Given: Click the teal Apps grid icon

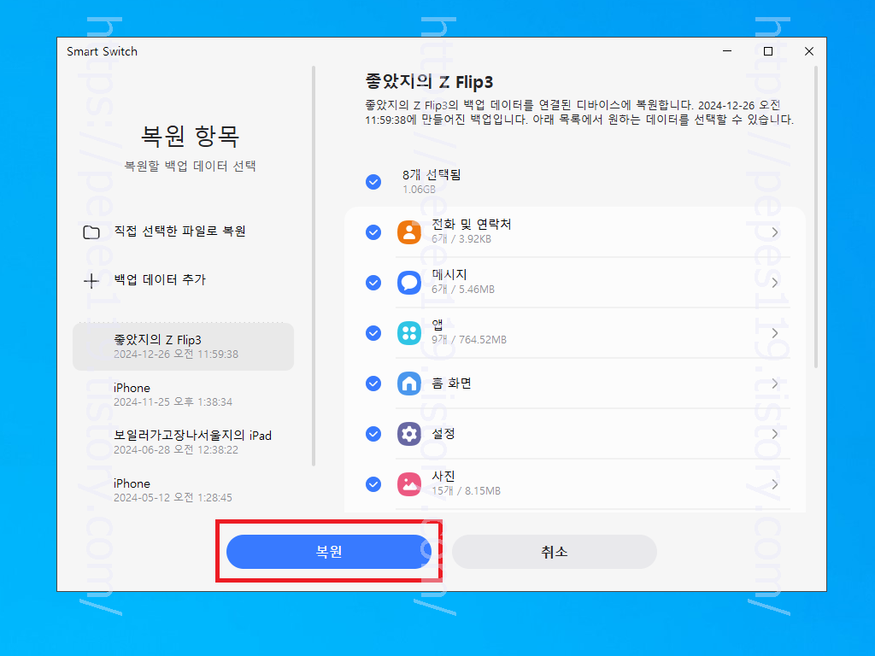Looking at the screenshot, I should (409, 333).
